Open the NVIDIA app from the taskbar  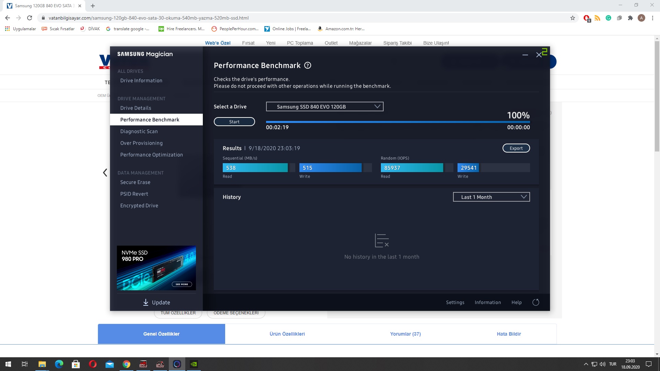tap(194, 364)
